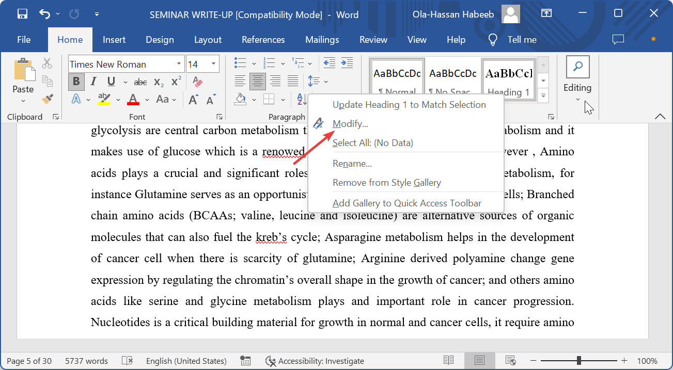The width and height of the screenshot is (673, 370).
Task: Toggle Underline formatting
Action: (111, 82)
